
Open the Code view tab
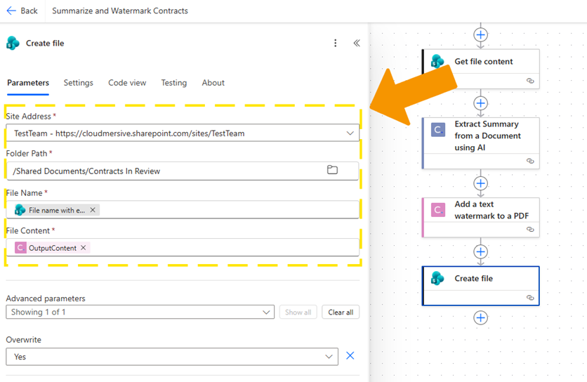tap(127, 83)
